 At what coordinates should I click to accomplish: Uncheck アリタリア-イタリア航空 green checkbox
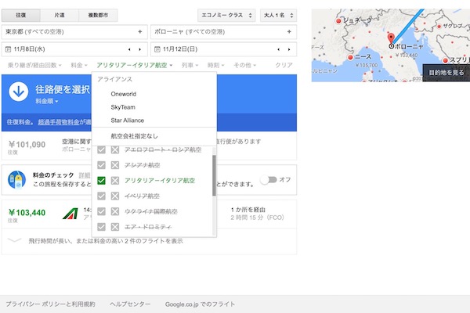pos(101,181)
